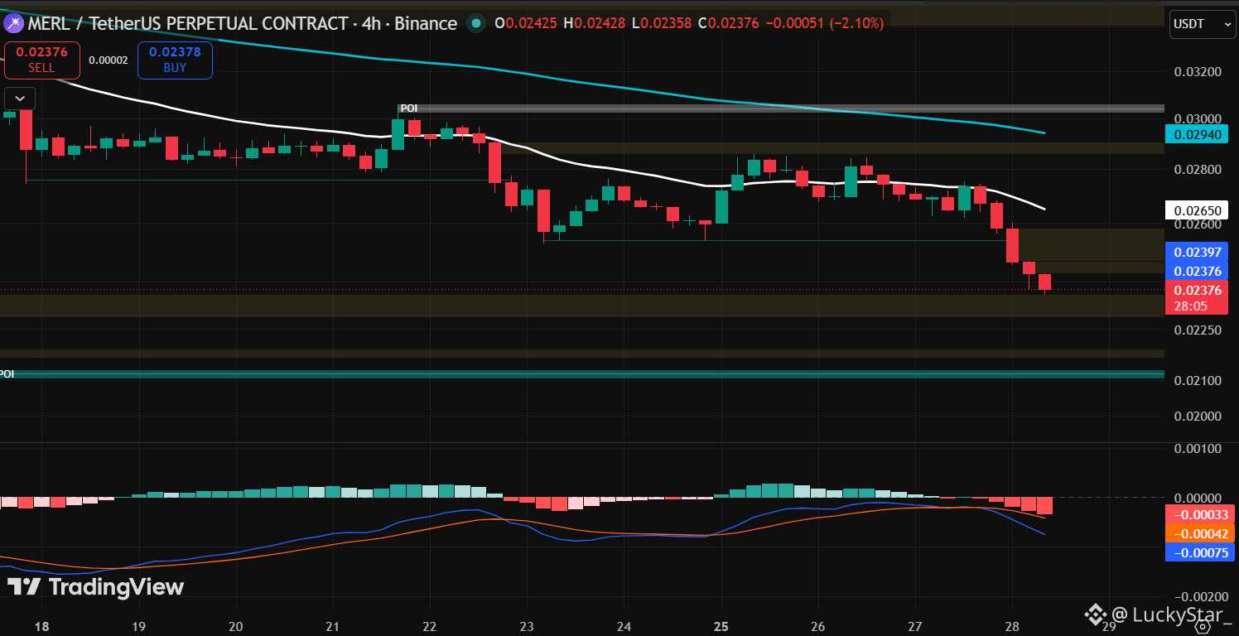This screenshot has width=1239, height=636.
Task: Click the date label 26 on the time axis
Action: (817, 626)
